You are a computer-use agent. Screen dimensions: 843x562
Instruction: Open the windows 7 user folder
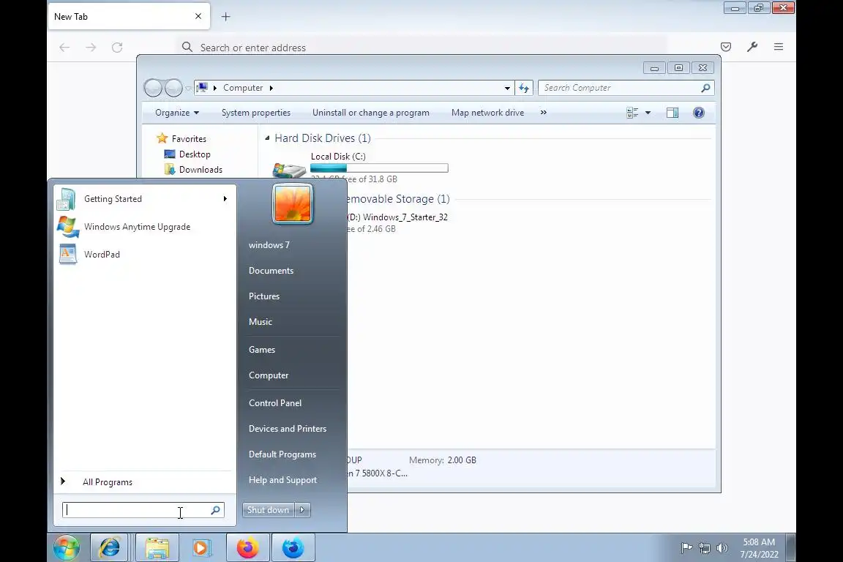click(x=269, y=245)
